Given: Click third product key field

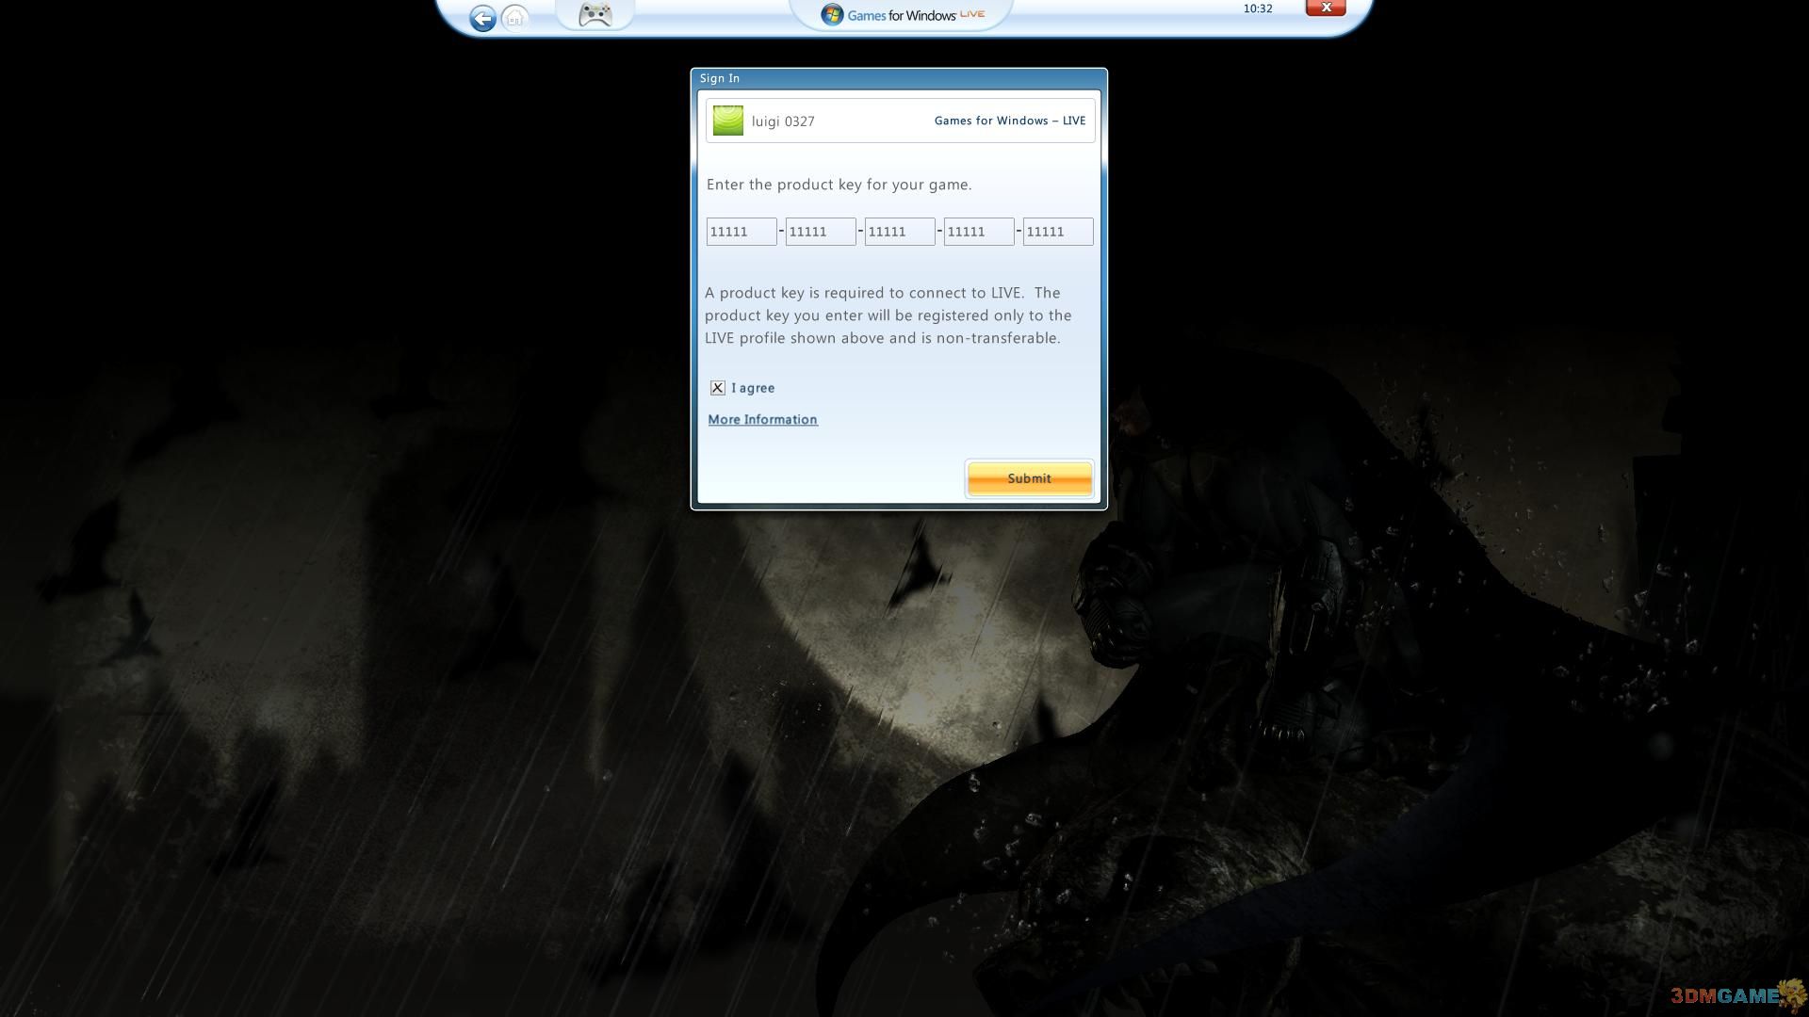Looking at the screenshot, I should pyautogui.click(x=900, y=232).
